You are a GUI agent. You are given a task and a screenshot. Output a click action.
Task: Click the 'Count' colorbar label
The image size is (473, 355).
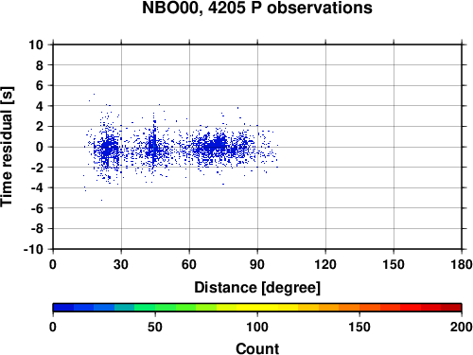(x=257, y=348)
